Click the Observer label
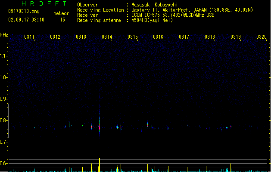The height and width of the screenshot is (172, 271). [87, 5]
